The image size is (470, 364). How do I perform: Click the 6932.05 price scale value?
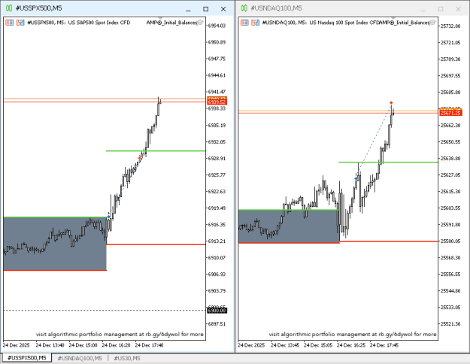(x=217, y=142)
